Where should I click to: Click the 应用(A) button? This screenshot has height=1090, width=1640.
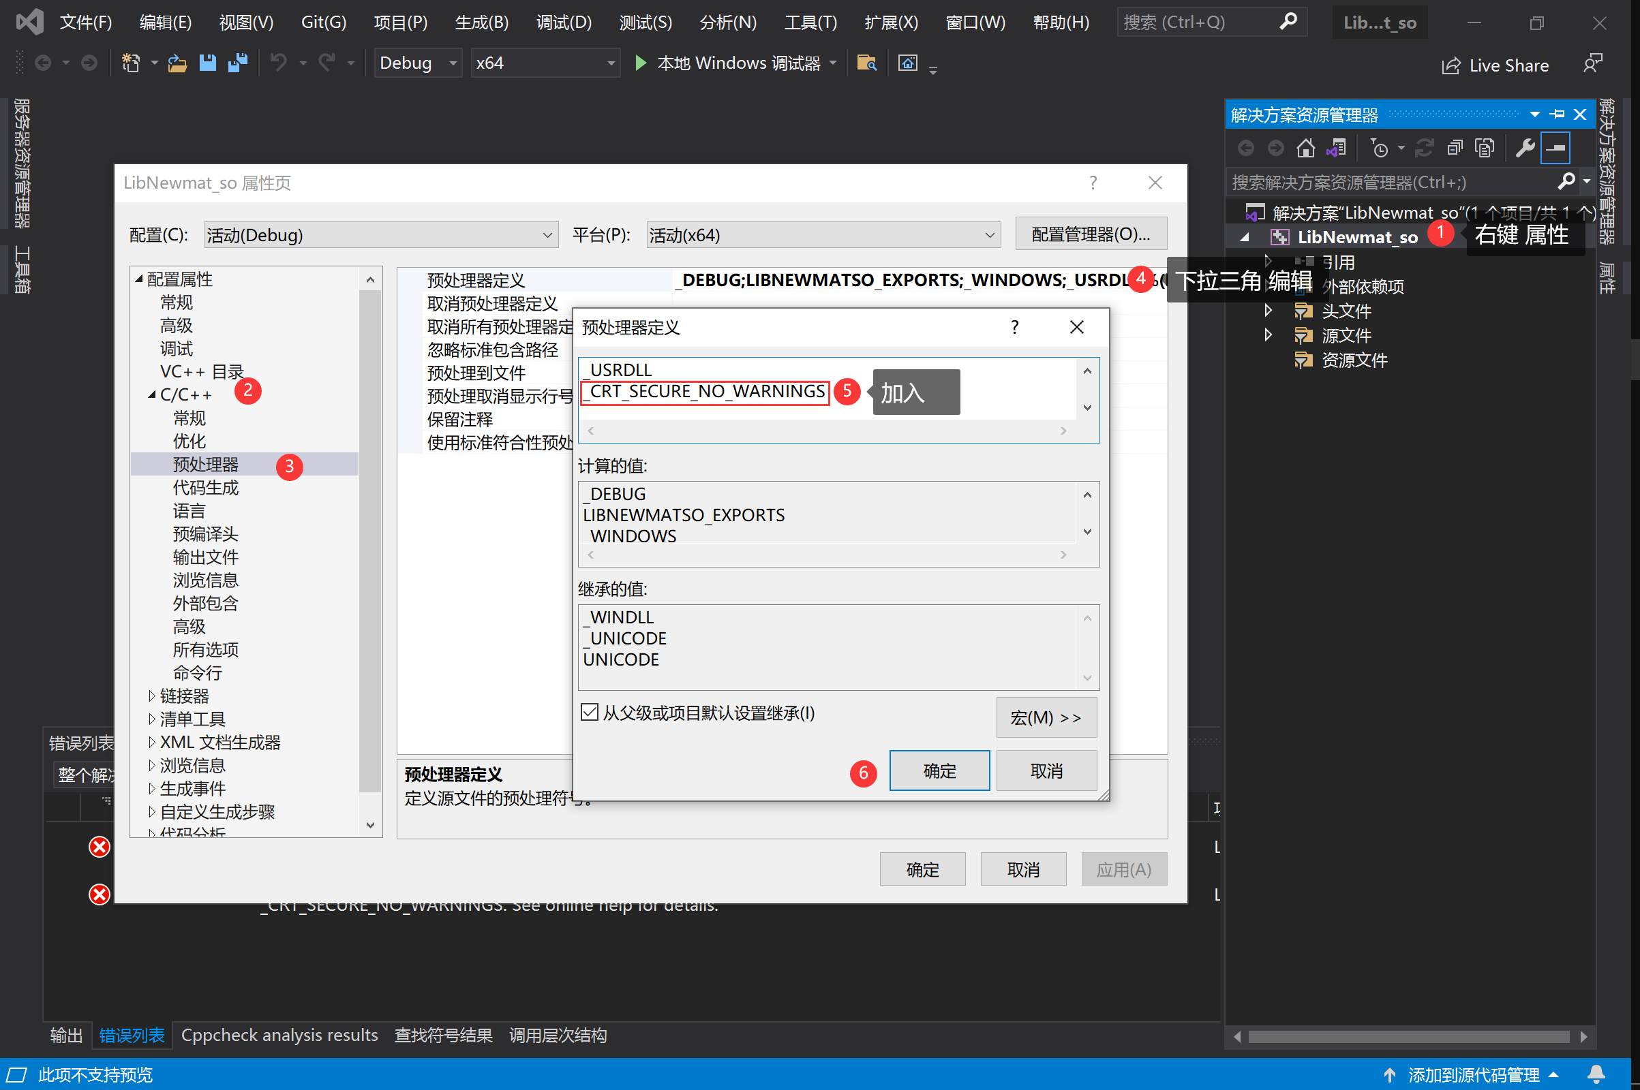[x=1123, y=869]
